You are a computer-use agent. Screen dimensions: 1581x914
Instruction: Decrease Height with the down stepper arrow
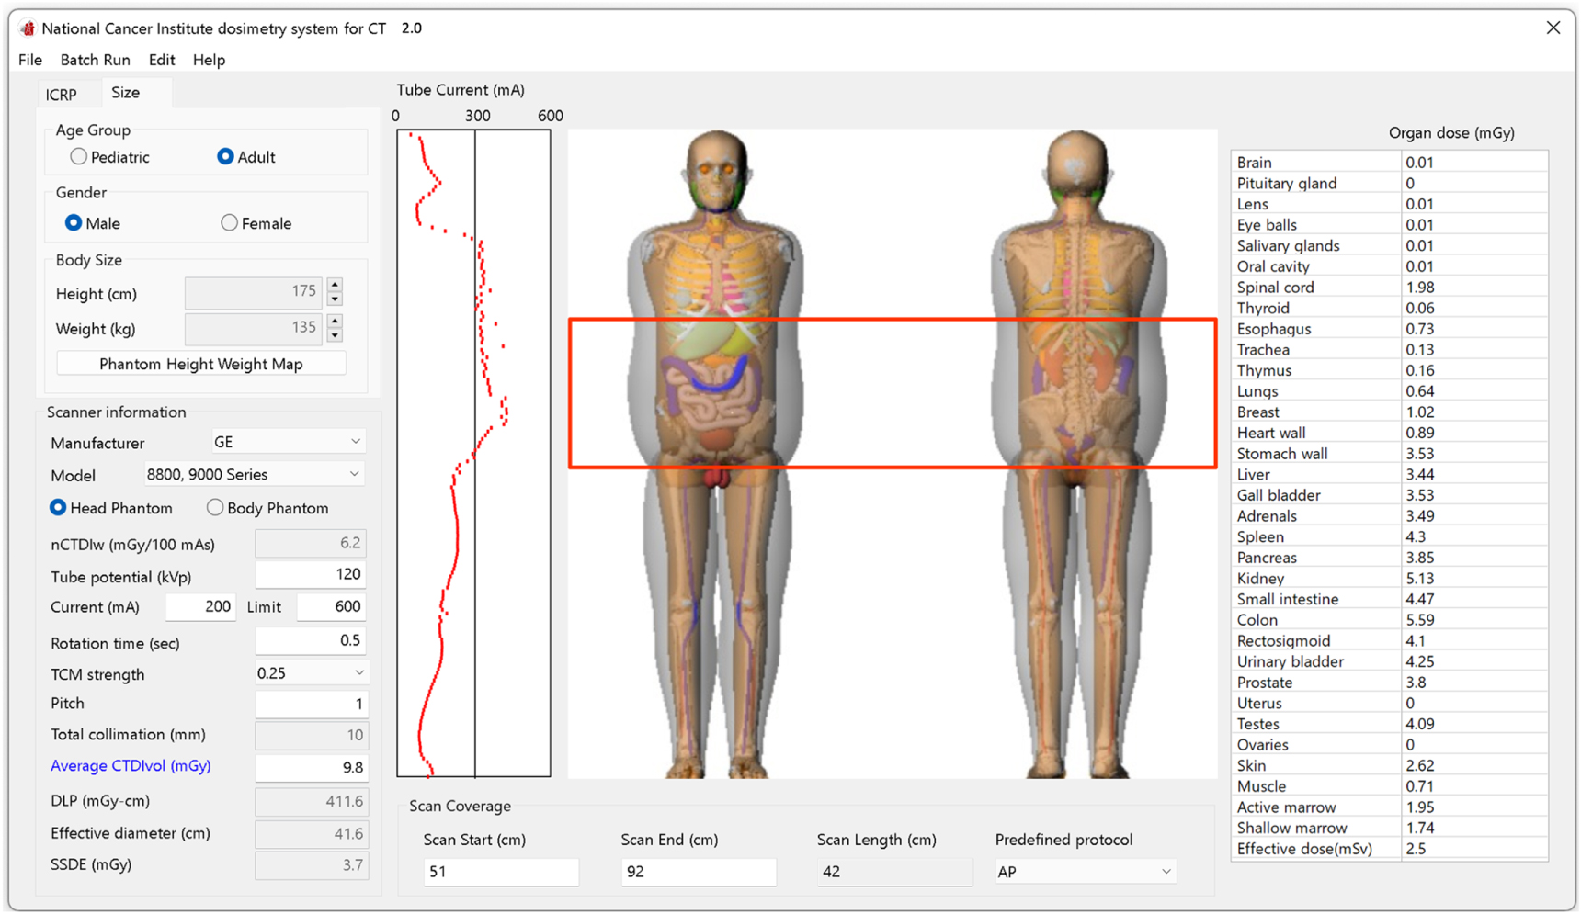coord(335,299)
